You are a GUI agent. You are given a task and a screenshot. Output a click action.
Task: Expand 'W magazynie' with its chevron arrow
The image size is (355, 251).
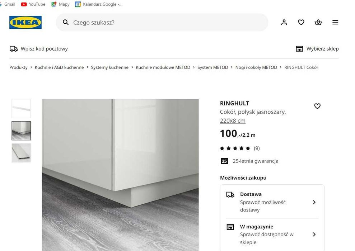[314, 235]
